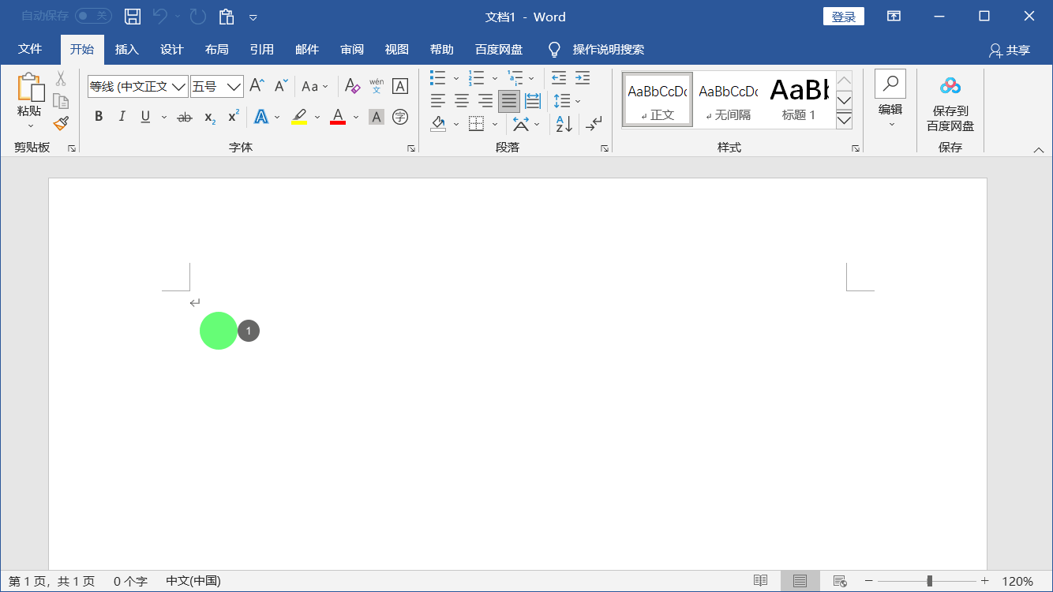This screenshot has width=1053, height=592.
Task: Click the Save icon in title bar
Action: click(x=133, y=17)
